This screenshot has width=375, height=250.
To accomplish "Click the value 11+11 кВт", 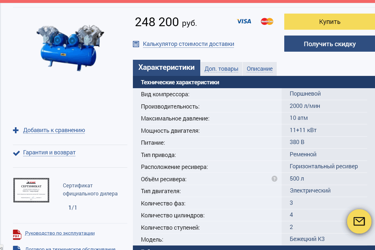I will coord(303,130).
